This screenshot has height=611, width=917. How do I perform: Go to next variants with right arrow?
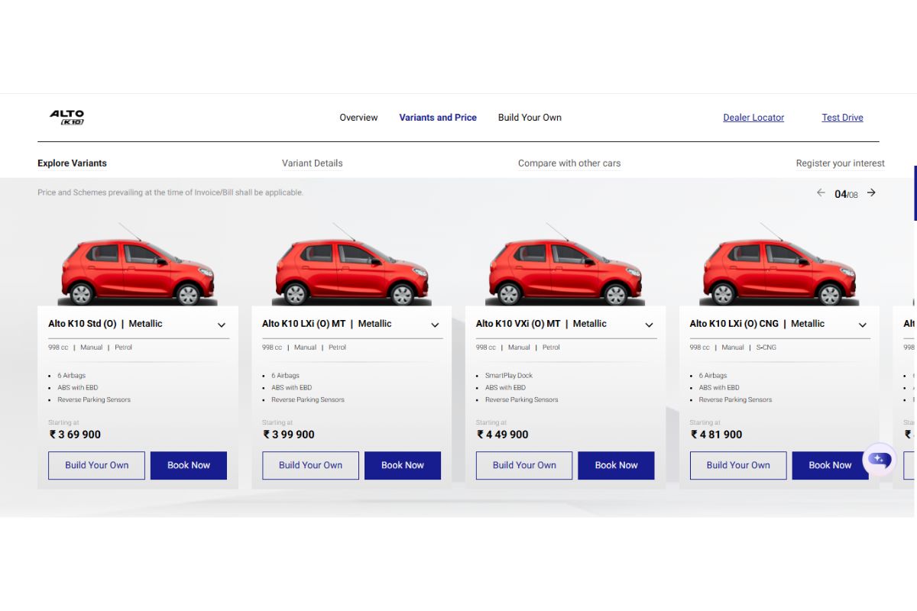click(x=871, y=192)
